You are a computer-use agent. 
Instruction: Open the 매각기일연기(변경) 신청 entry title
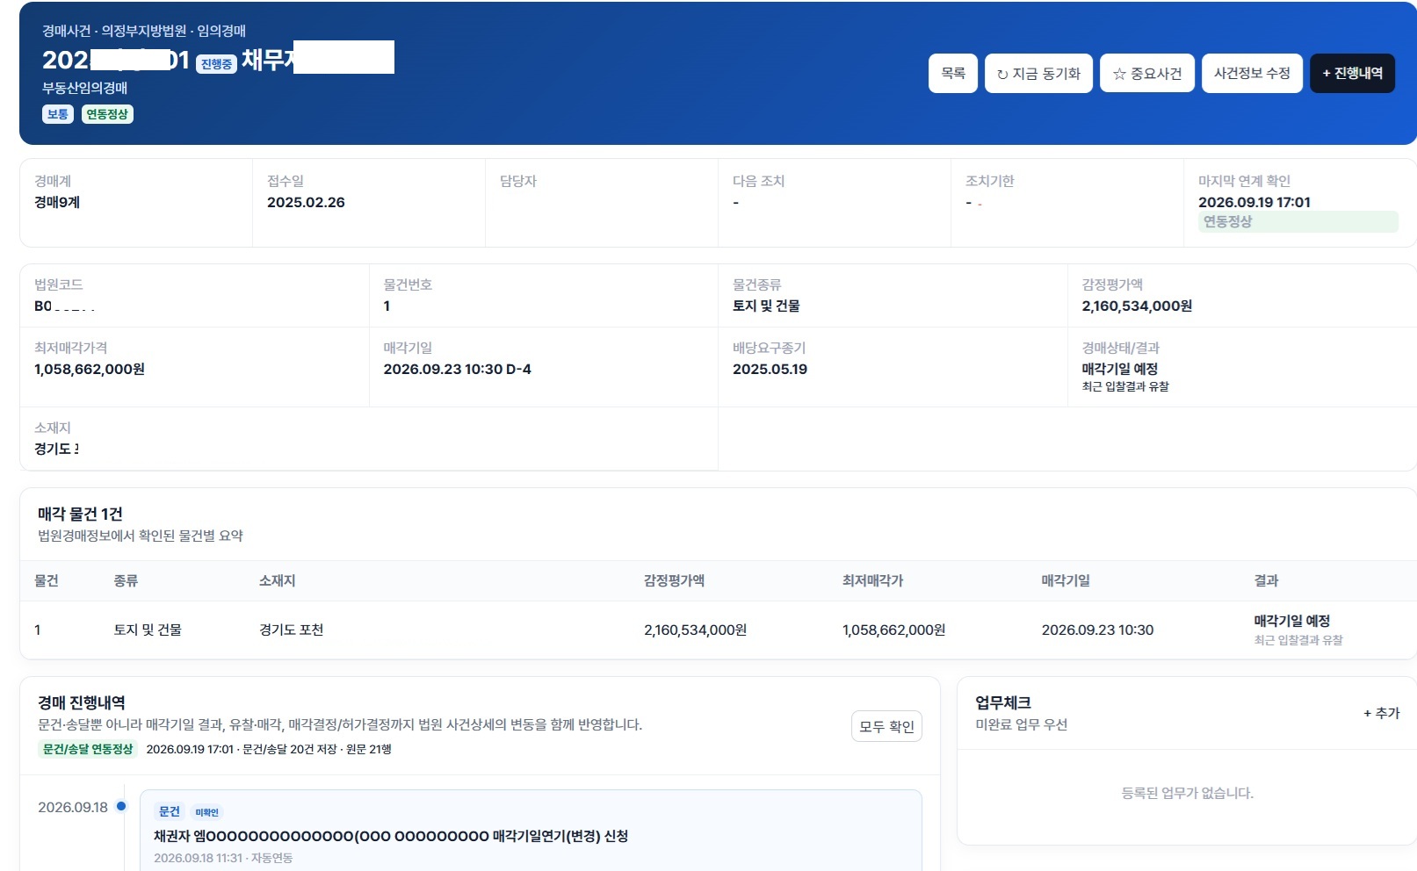(x=391, y=836)
